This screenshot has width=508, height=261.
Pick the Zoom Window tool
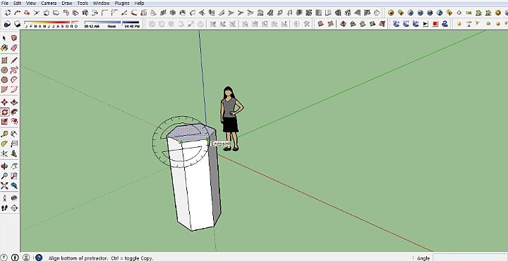14,176
